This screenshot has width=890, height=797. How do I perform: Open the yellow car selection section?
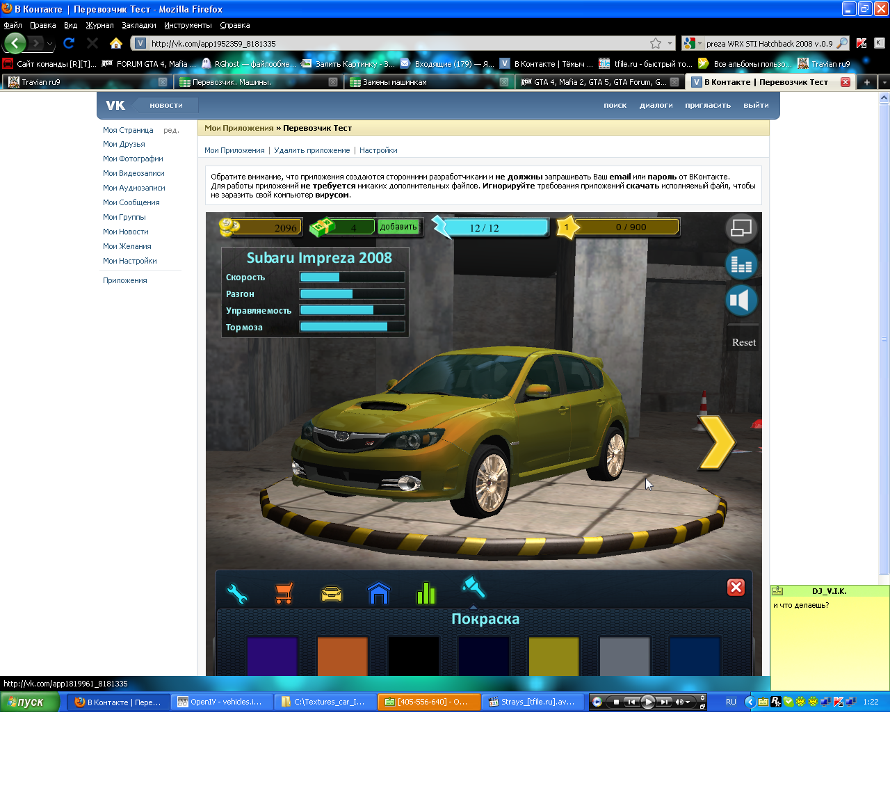point(332,594)
